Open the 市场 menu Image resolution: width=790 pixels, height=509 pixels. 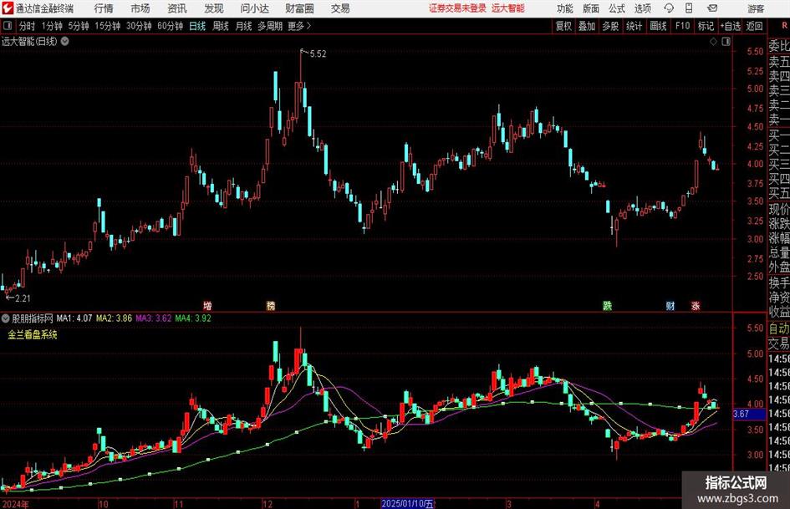(140, 8)
